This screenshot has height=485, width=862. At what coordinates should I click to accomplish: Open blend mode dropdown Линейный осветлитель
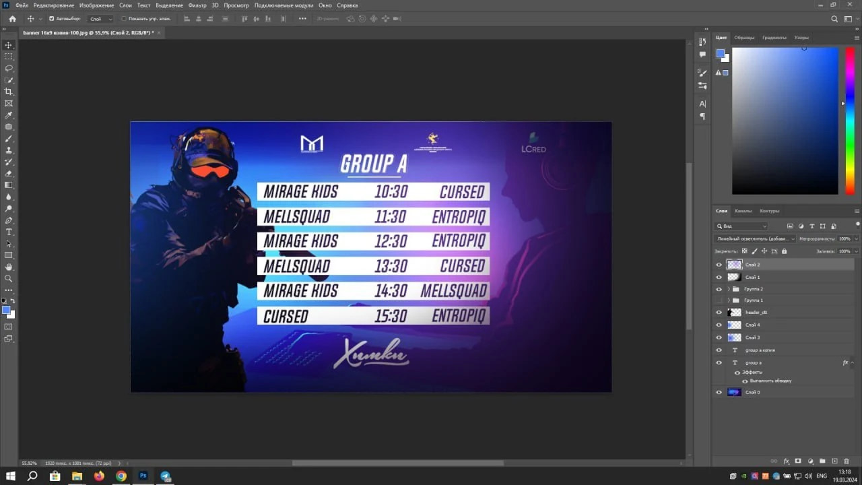755,238
